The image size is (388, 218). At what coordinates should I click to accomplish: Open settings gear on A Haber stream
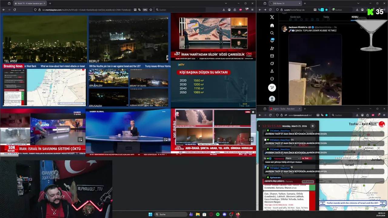tap(253, 112)
